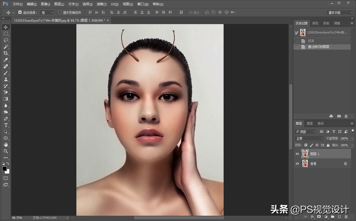Image resolution: width=356 pixels, height=221 pixels.
Task: Select the Horizontal Type tool
Action: point(6,125)
